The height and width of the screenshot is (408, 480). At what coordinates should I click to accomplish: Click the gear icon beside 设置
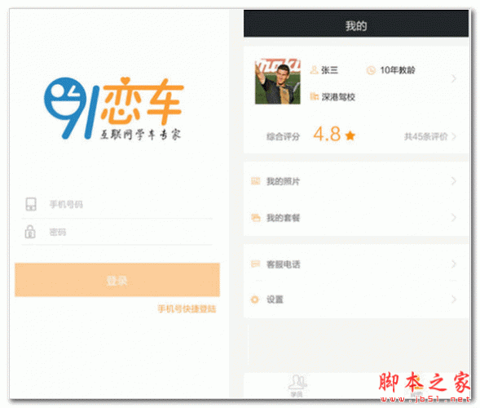point(255,299)
